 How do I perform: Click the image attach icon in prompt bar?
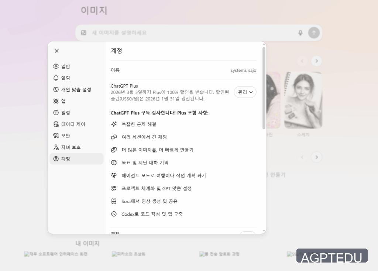tap(84, 33)
